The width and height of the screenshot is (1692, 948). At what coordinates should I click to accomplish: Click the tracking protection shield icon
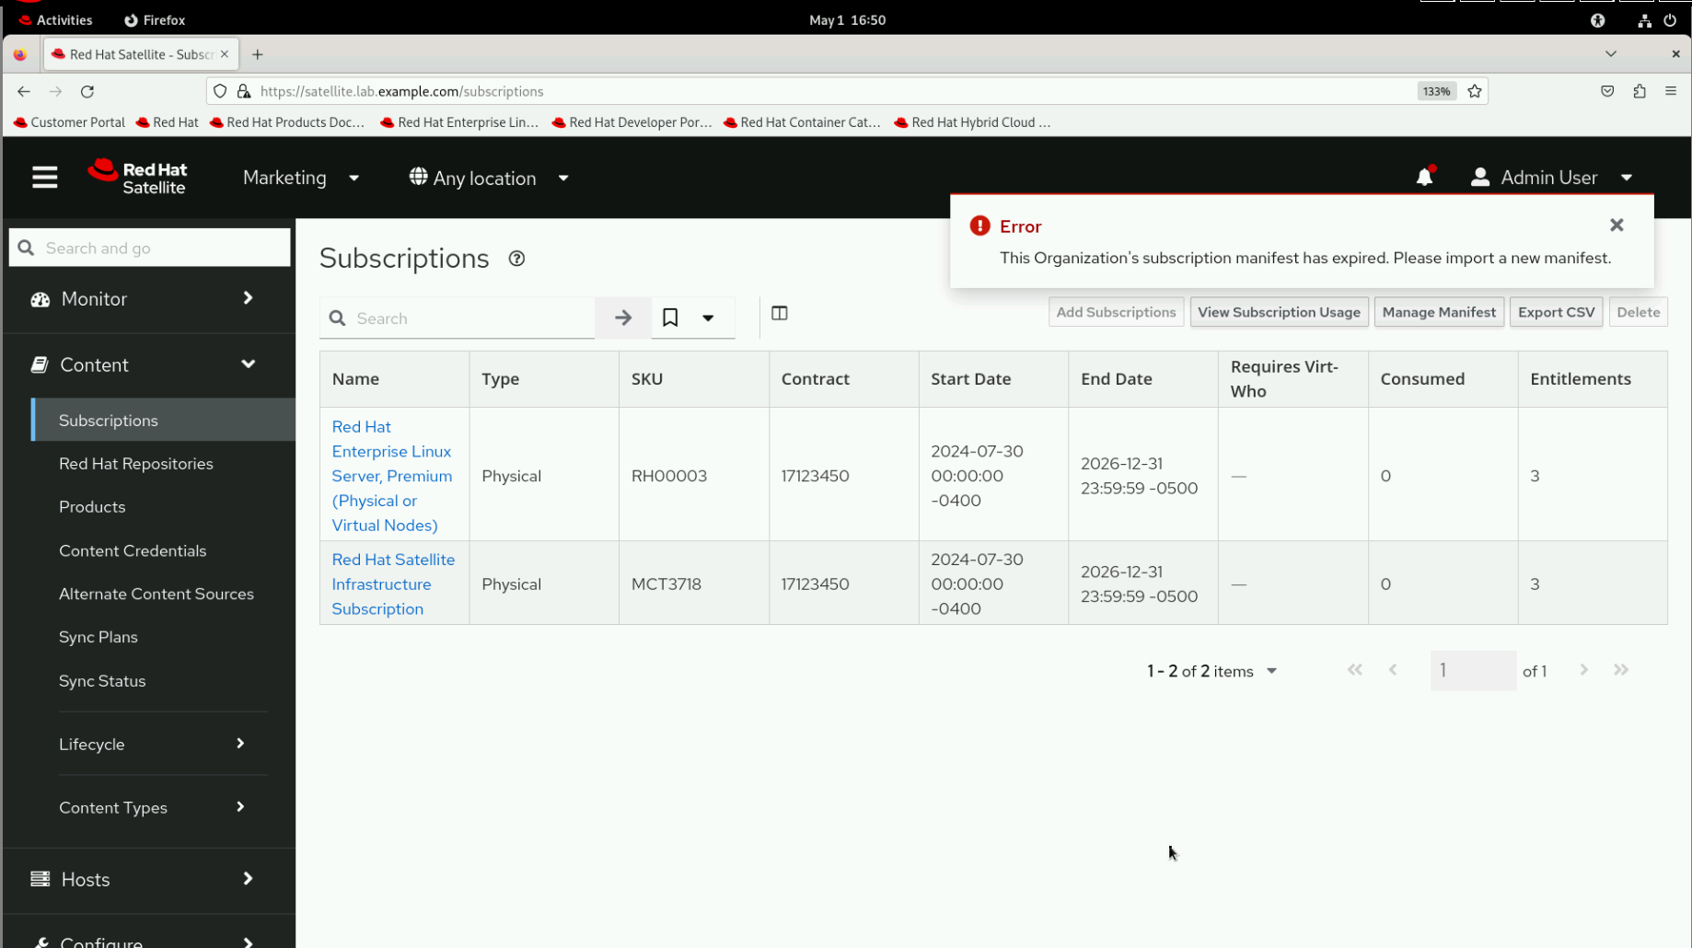[x=220, y=91]
